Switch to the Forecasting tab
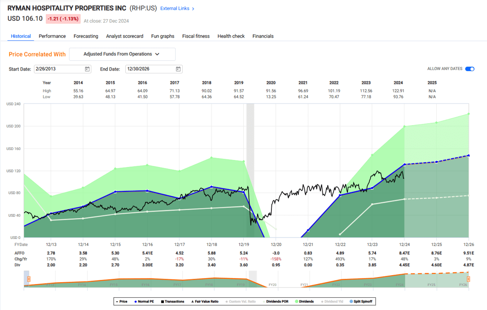The image size is (487, 310). click(x=86, y=36)
